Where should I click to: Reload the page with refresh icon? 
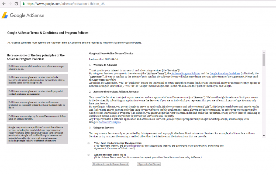pyautogui.click(x=16, y=4)
